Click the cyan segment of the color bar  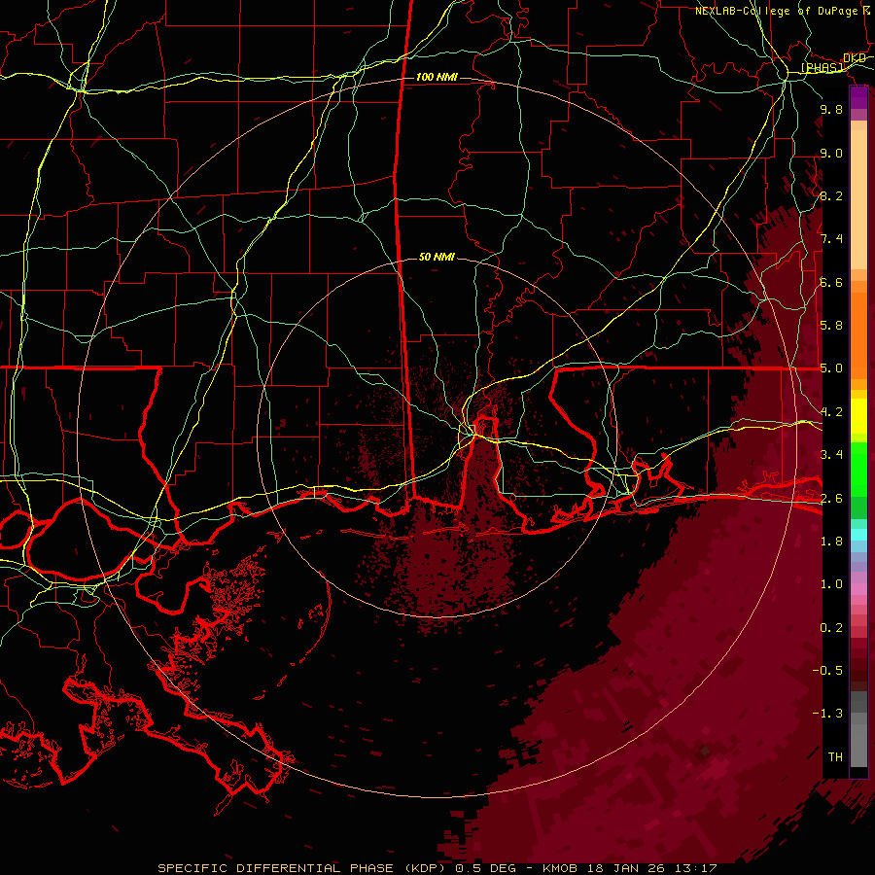click(858, 535)
